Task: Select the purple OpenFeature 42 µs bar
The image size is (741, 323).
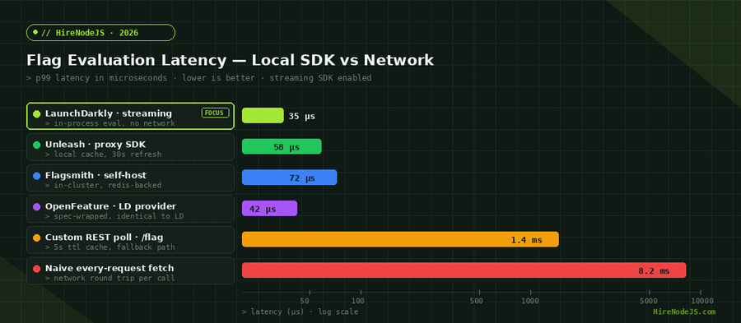Action: pyautogui.click(x=269, y=209)
